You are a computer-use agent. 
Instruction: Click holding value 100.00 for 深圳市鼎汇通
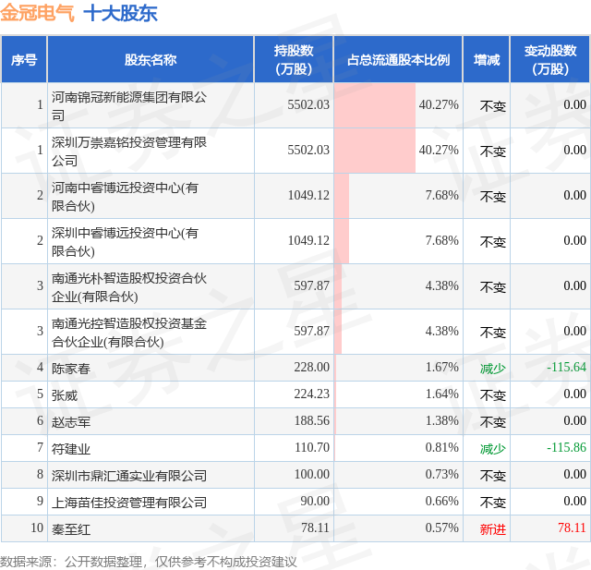[x=312, y=474]
